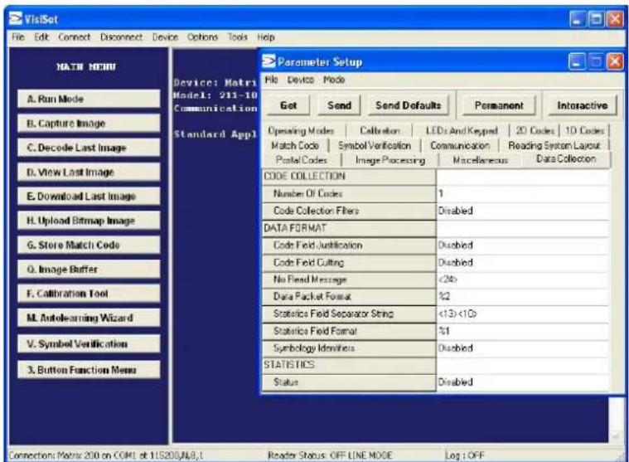Open Q. Image Buffer

[89, 269]
